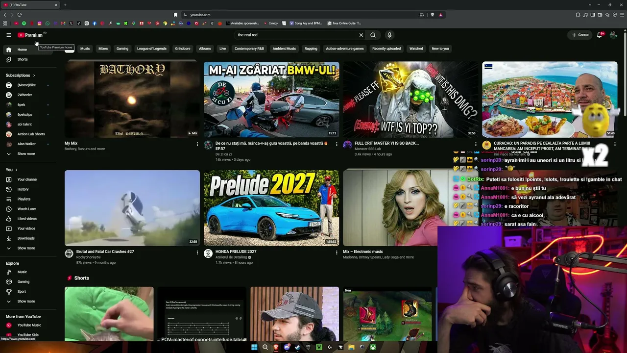
Task: Click the 'FULL CRIT MASTER YI' video title
Action: (x=386, y=143)
